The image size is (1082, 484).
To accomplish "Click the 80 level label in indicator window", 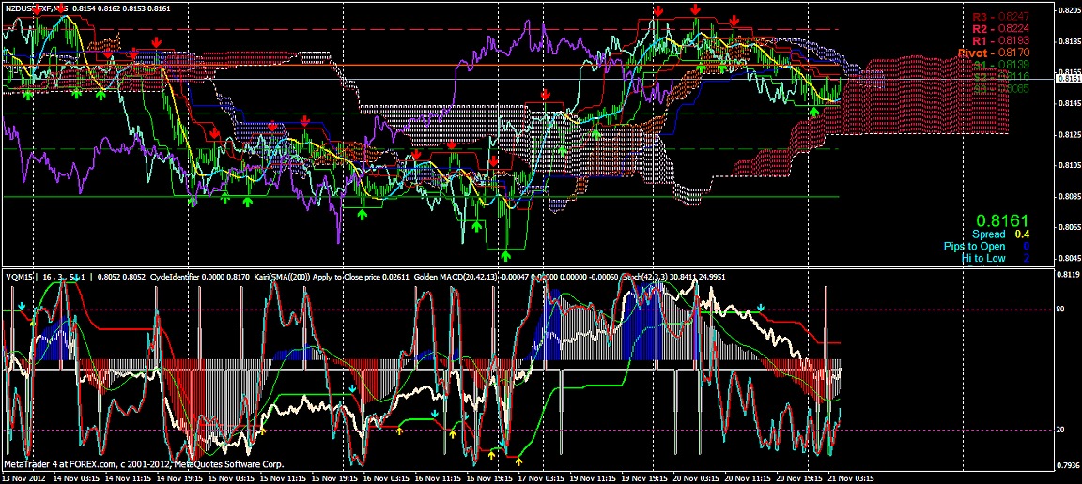I will (1059, 310).
